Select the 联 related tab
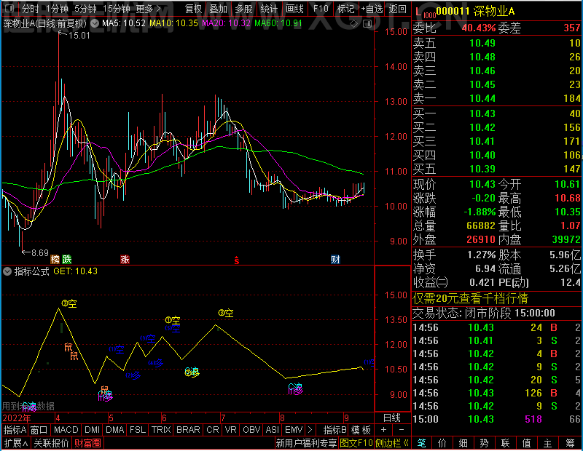 coord(505,443)
